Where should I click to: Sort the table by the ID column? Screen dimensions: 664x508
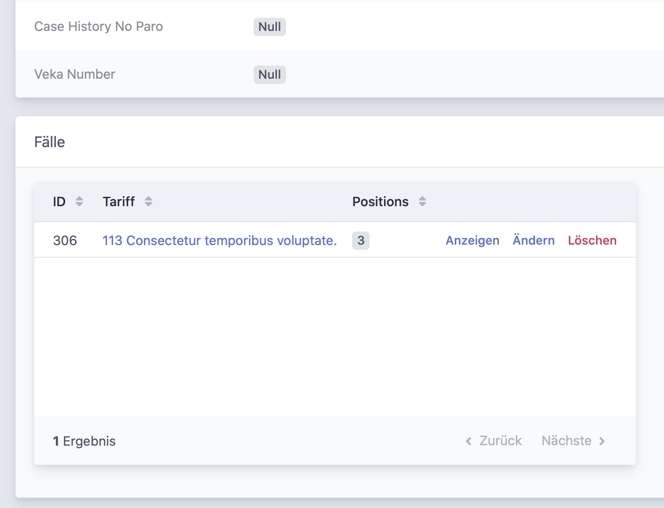(x=59, y=202)
